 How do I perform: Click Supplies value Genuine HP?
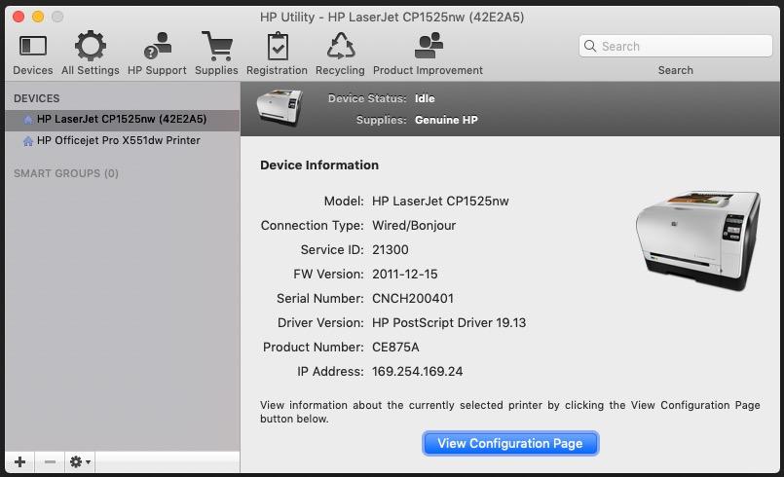point(446,120)
